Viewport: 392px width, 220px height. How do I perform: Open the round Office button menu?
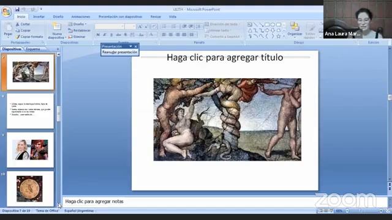6,12
